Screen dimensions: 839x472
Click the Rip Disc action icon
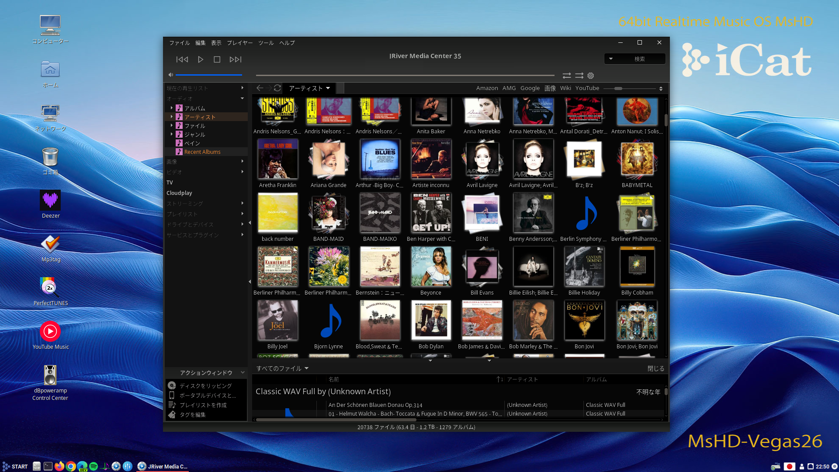click(172, 385)
